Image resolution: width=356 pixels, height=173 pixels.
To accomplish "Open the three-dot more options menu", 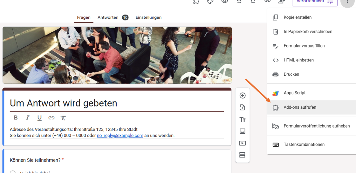I will pyautogui.click(x=347, y=2).
